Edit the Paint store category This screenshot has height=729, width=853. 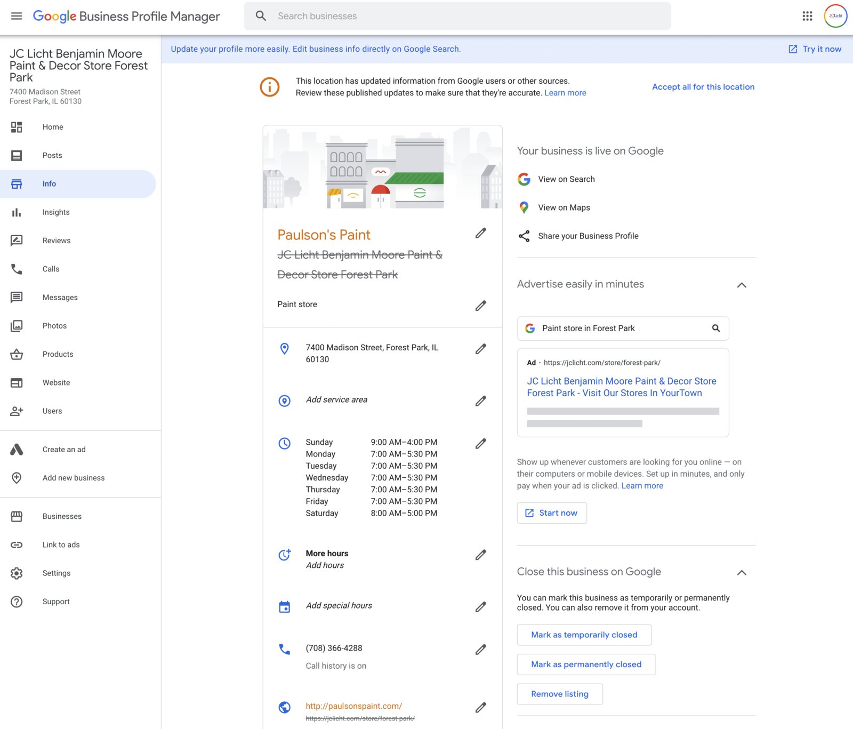click(481, 306)
